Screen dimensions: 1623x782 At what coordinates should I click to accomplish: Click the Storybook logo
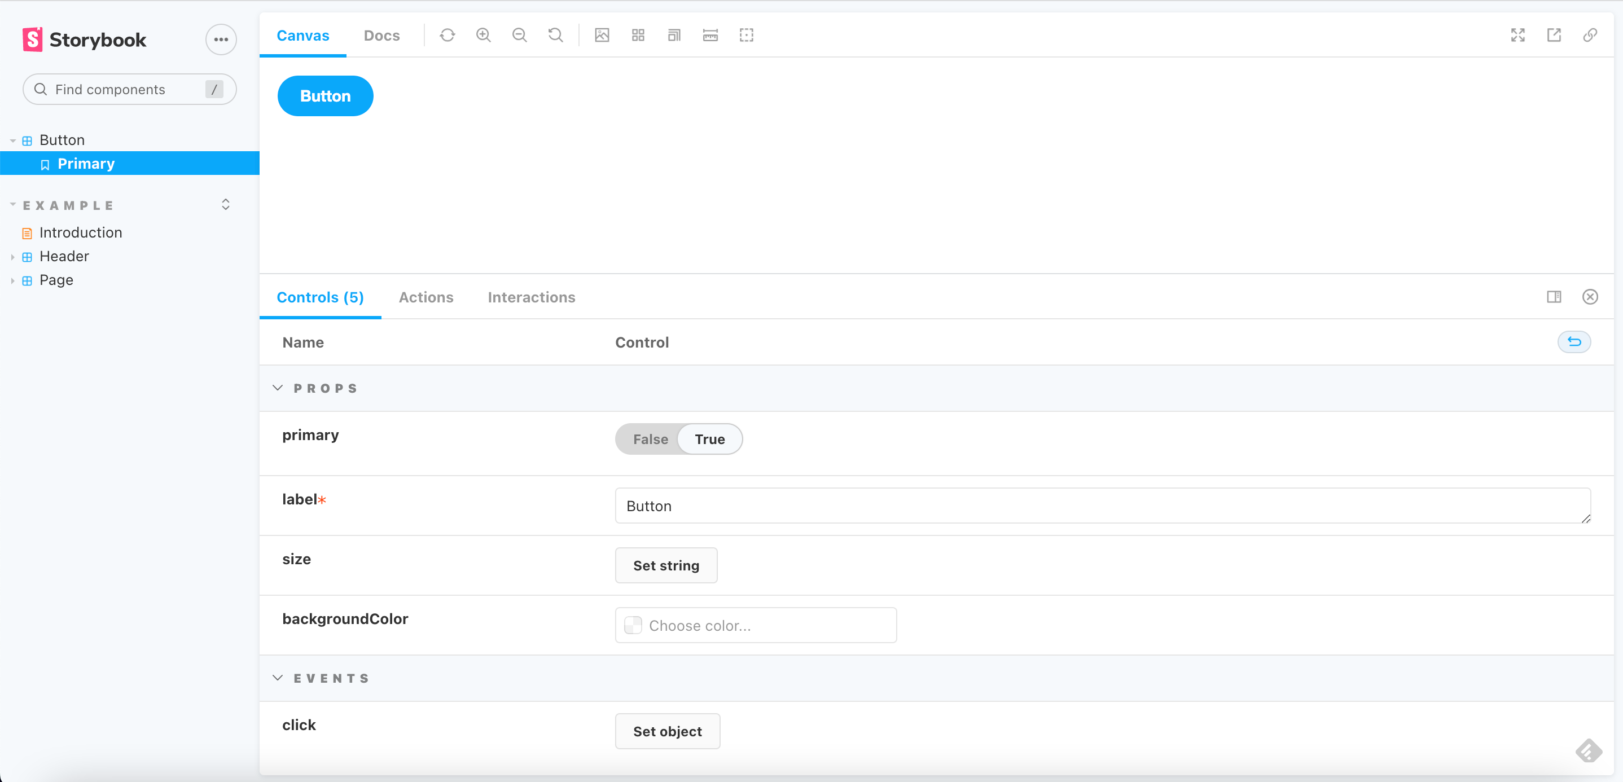[x=85, y=39]
